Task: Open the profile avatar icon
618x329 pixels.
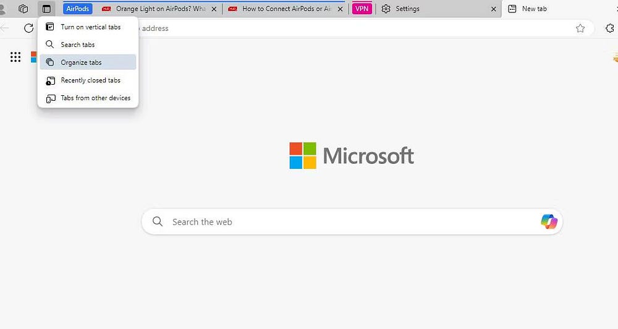Action: (x=2, y=9)
